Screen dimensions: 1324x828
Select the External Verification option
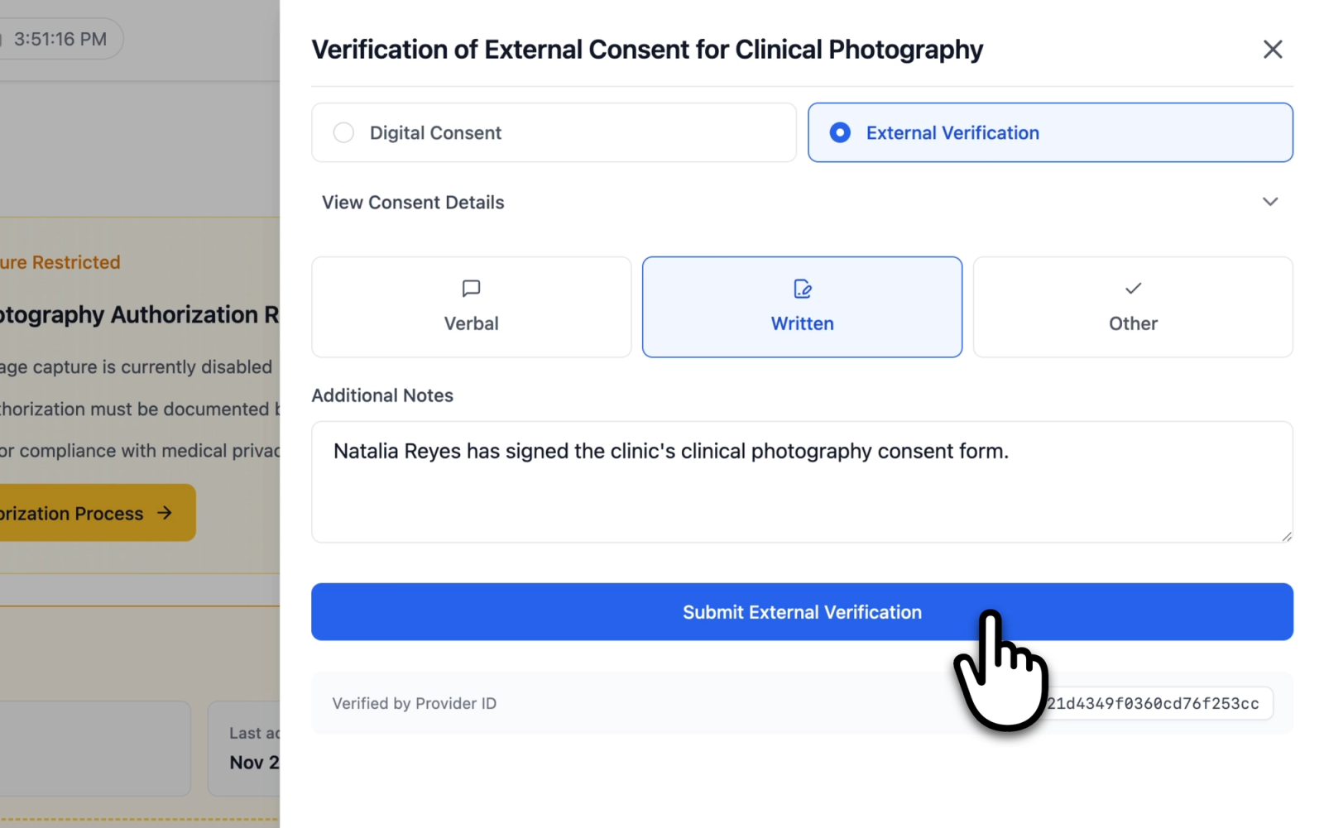click(1050, 132)
